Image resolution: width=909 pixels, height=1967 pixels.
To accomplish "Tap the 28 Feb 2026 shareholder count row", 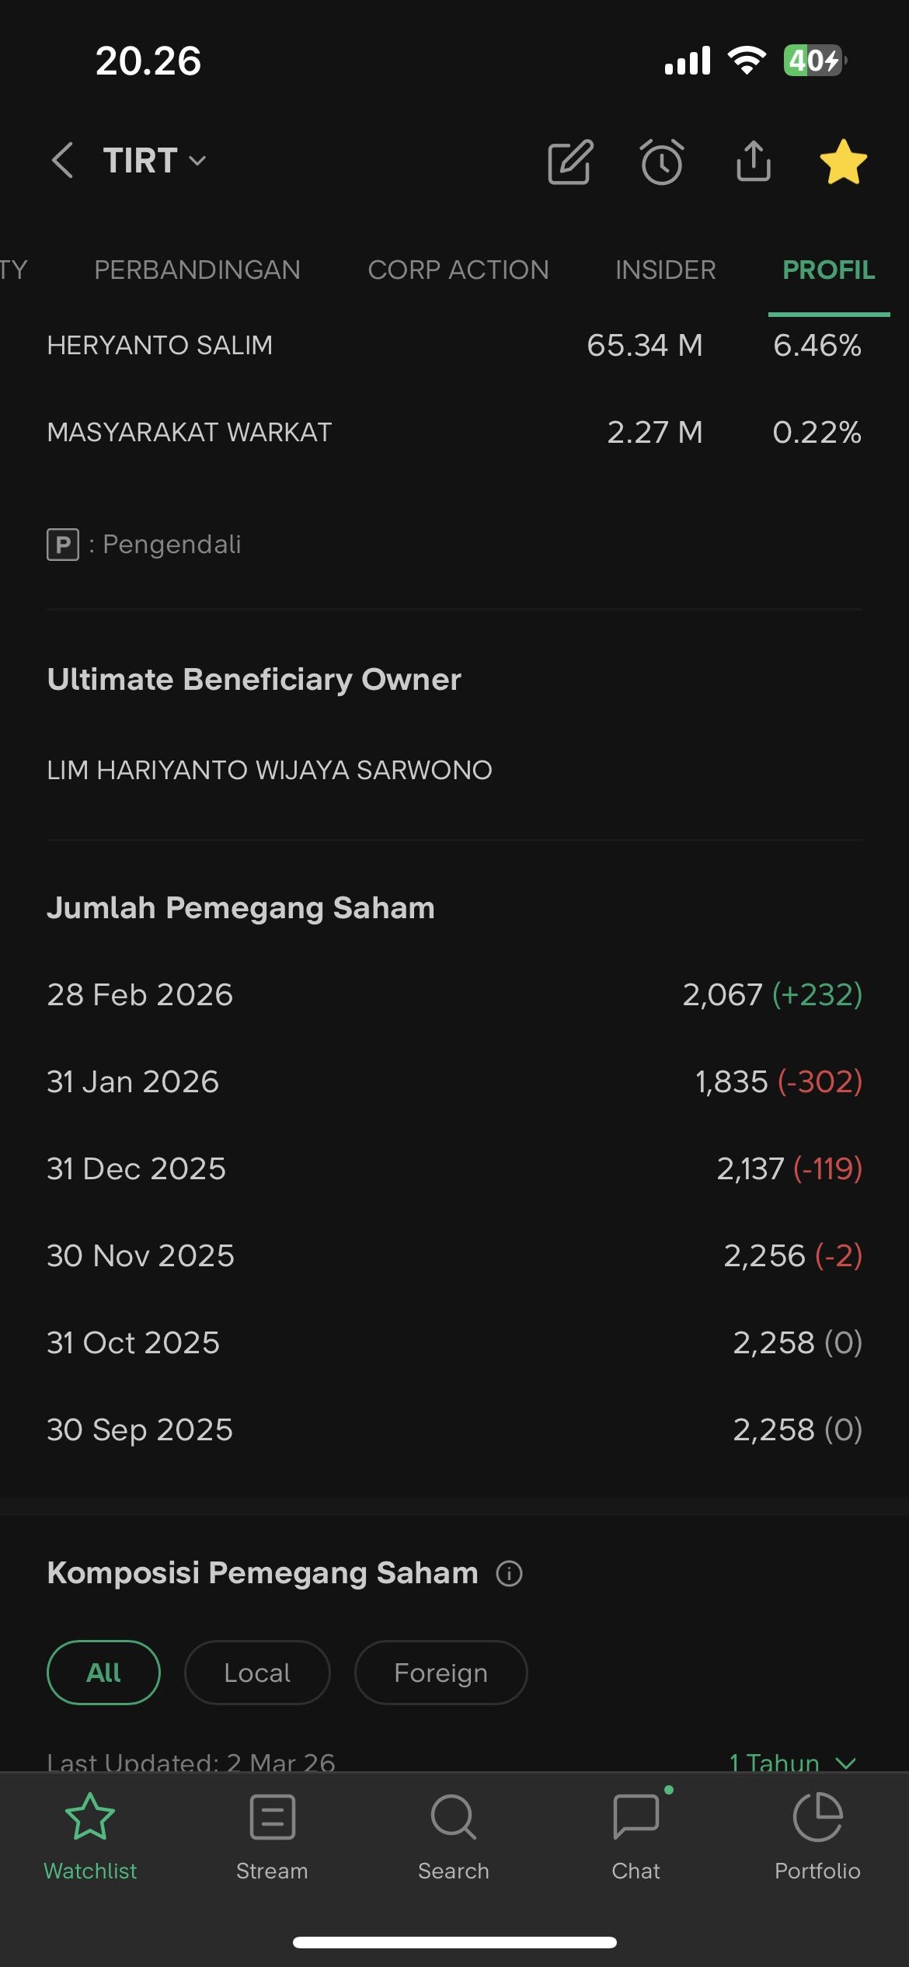I will coord(454,994).
